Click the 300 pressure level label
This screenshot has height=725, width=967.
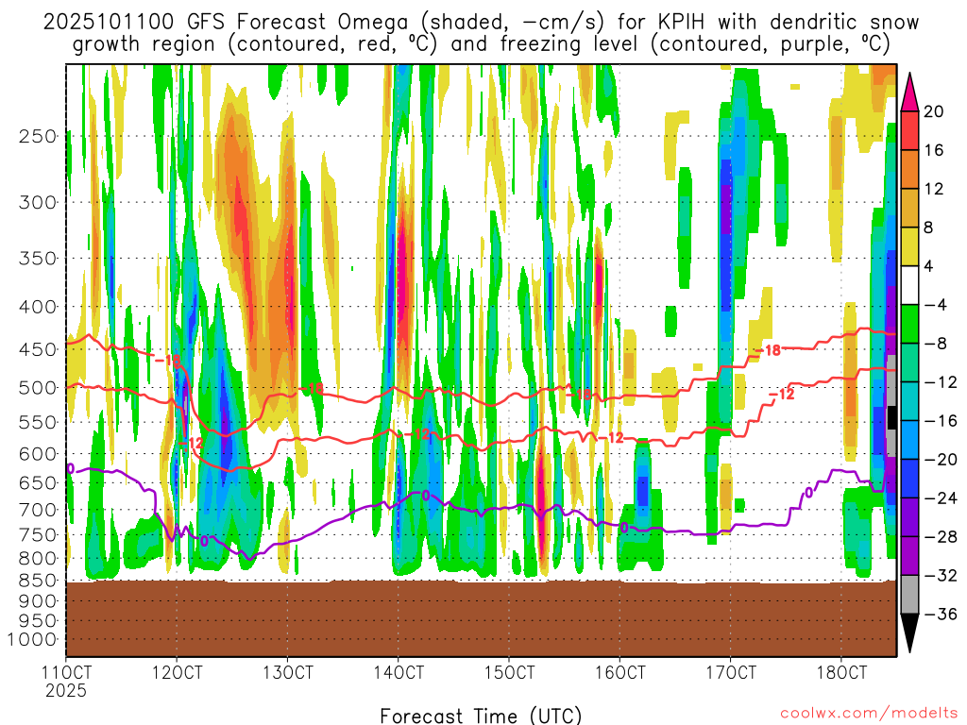tap(38, 202)
